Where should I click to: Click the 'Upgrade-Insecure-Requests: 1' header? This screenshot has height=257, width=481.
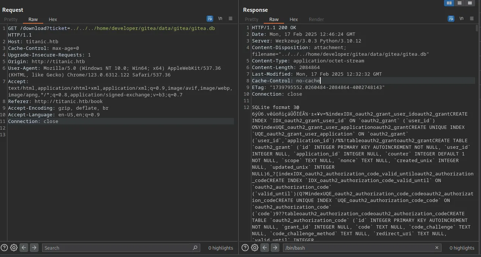pyautogui.click(x=49, y=55)
